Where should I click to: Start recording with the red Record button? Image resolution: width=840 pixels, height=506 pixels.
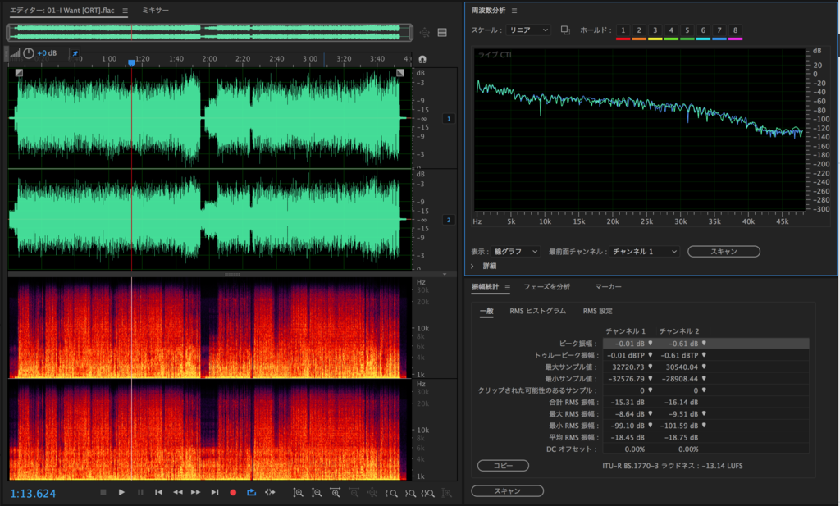(233, 492)
